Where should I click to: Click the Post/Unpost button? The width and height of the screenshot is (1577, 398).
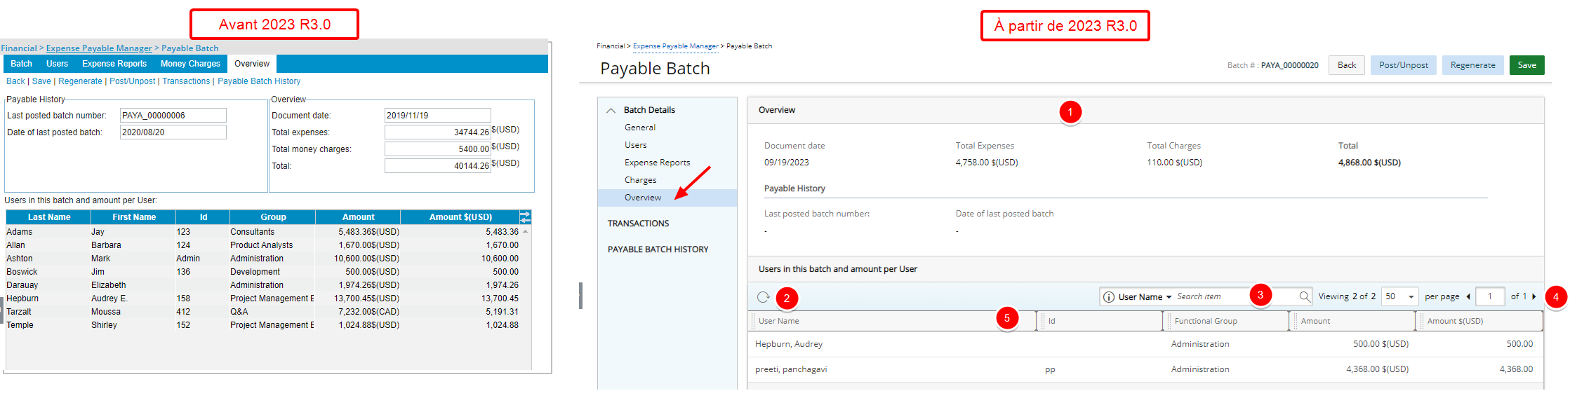click(x=1403, y=65)
